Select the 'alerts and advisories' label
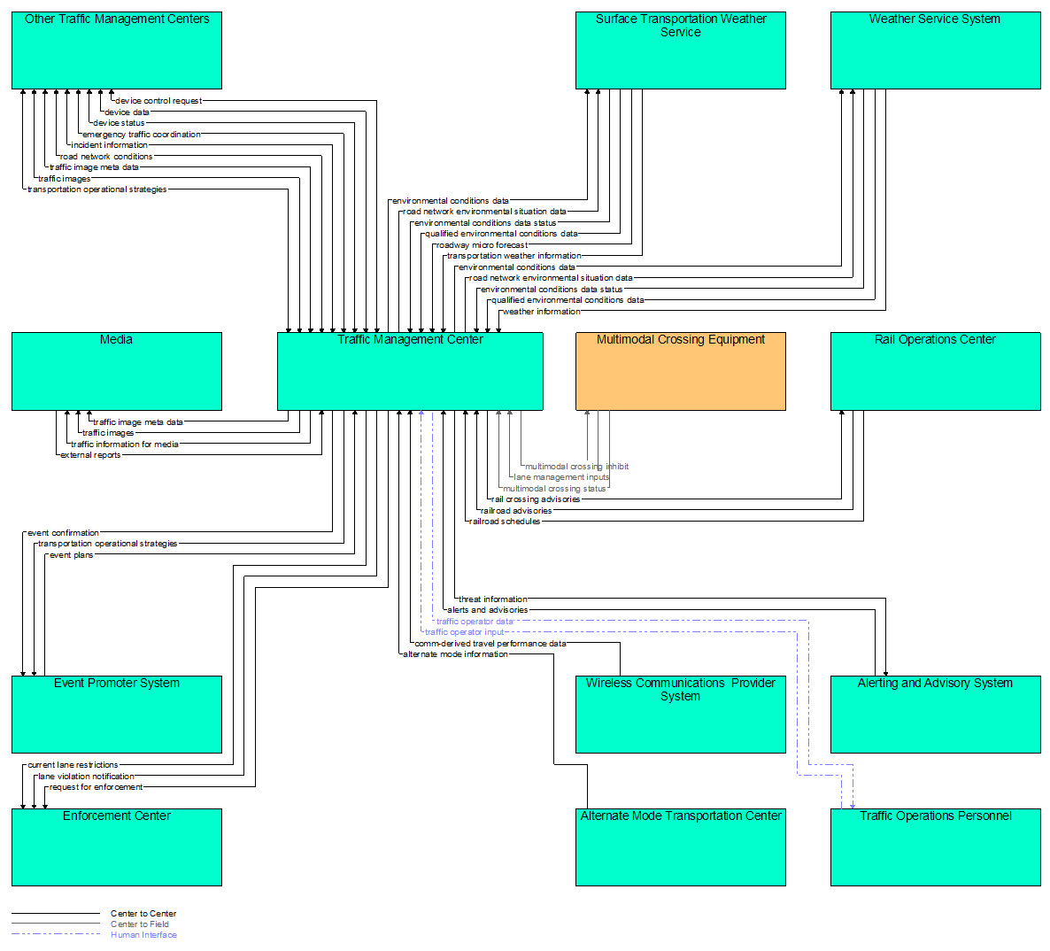1050x951 pixels. [x=488, y=610]
